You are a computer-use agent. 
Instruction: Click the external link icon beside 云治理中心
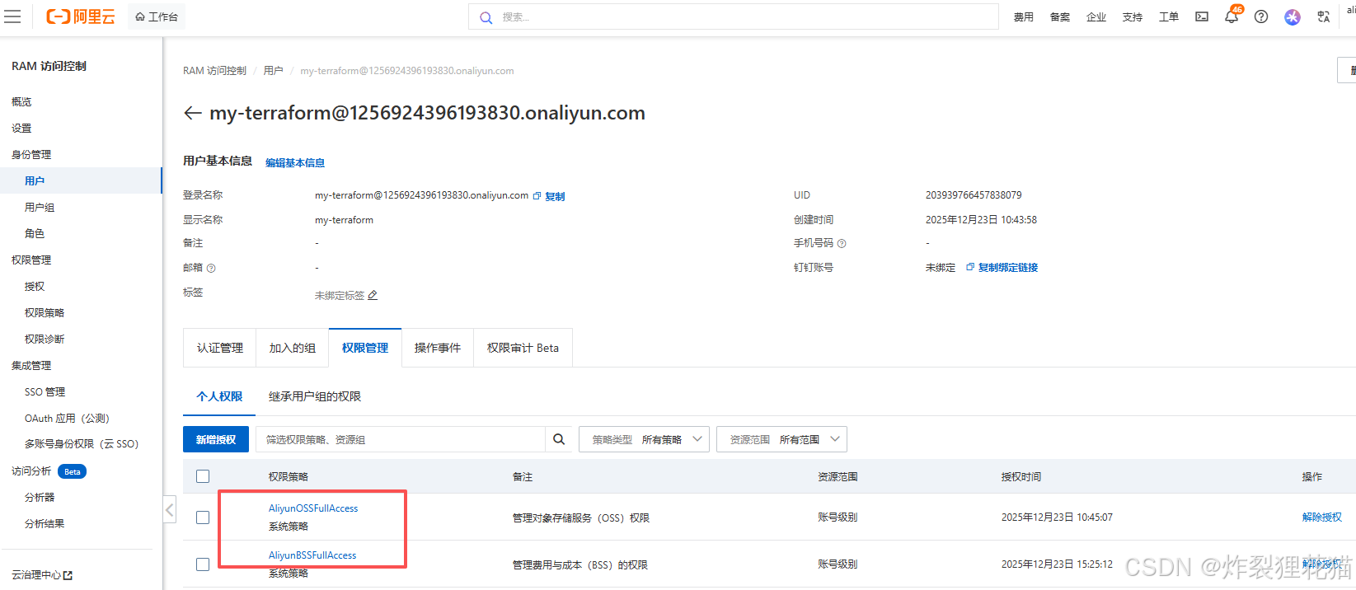(68, 575)
